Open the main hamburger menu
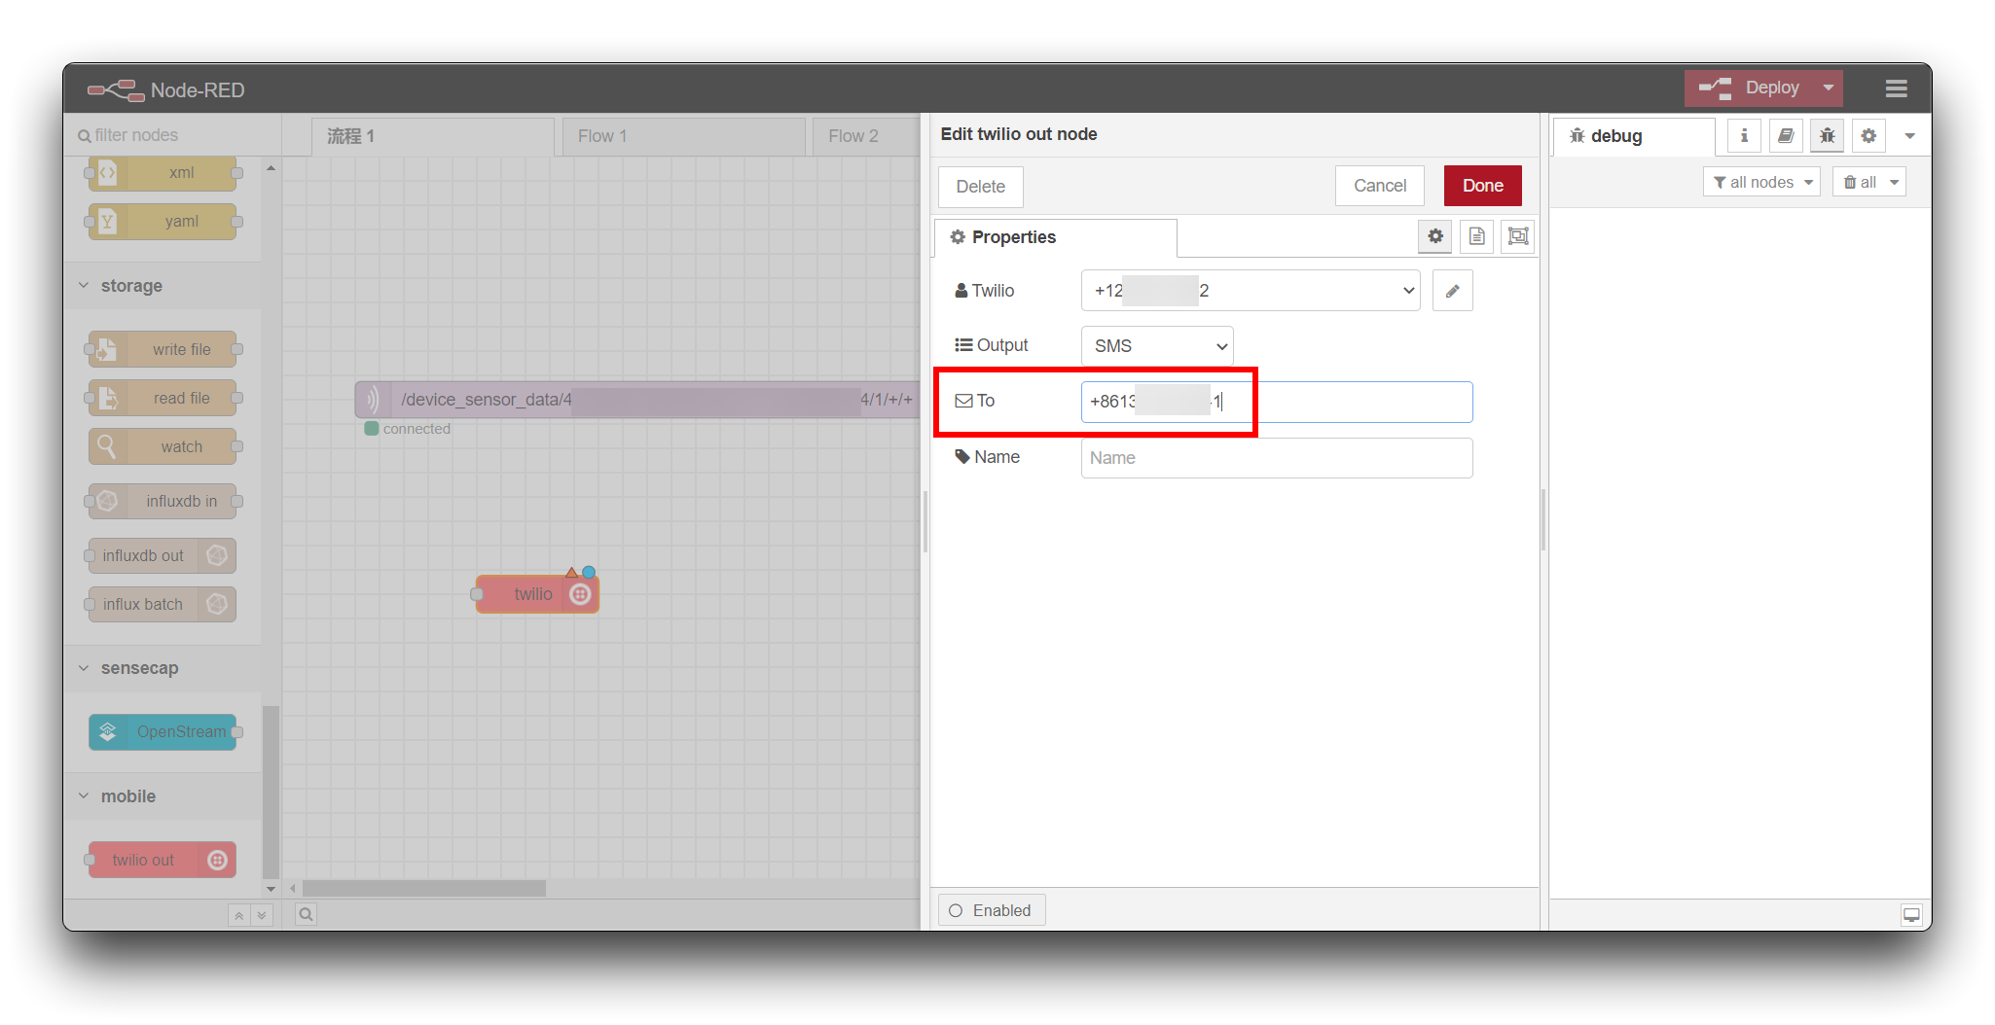1995x1025 pixels. point(1896,88)
